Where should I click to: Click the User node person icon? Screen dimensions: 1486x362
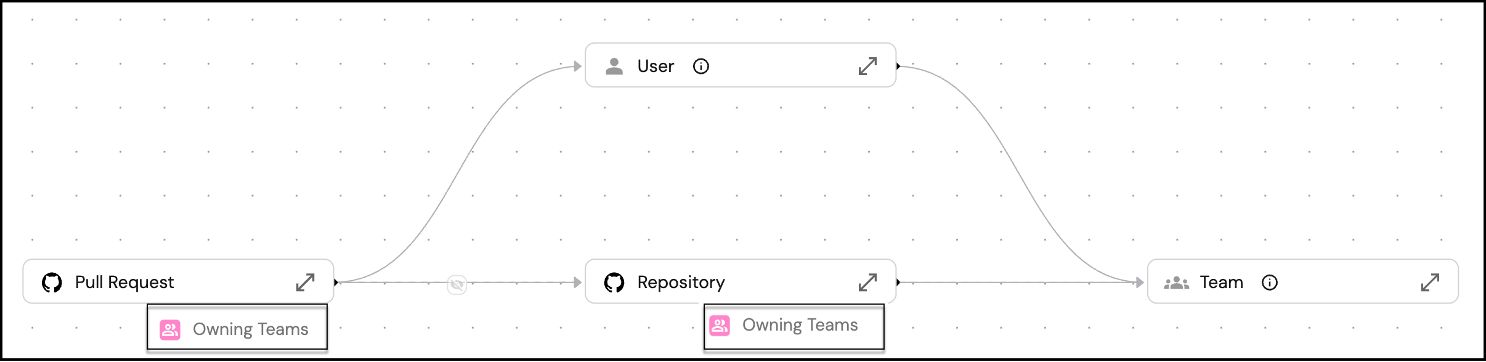(x=614, y=66)
